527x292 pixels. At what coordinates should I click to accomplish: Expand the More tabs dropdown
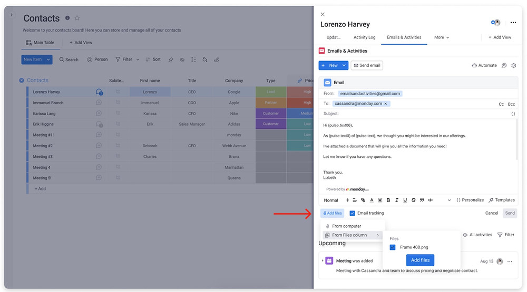442,37
